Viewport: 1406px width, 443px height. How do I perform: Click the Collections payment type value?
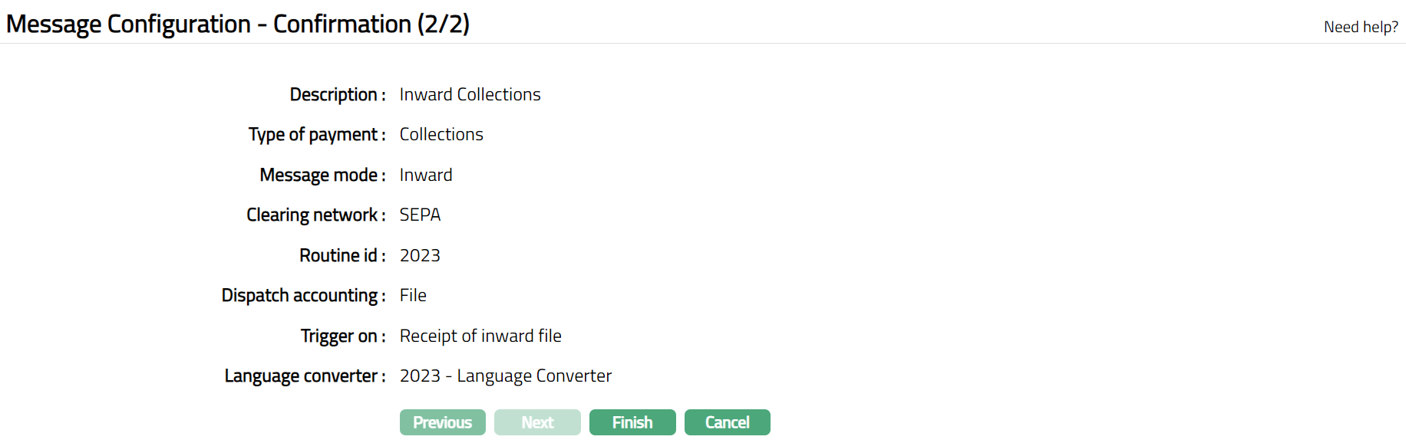click(441, 135)
